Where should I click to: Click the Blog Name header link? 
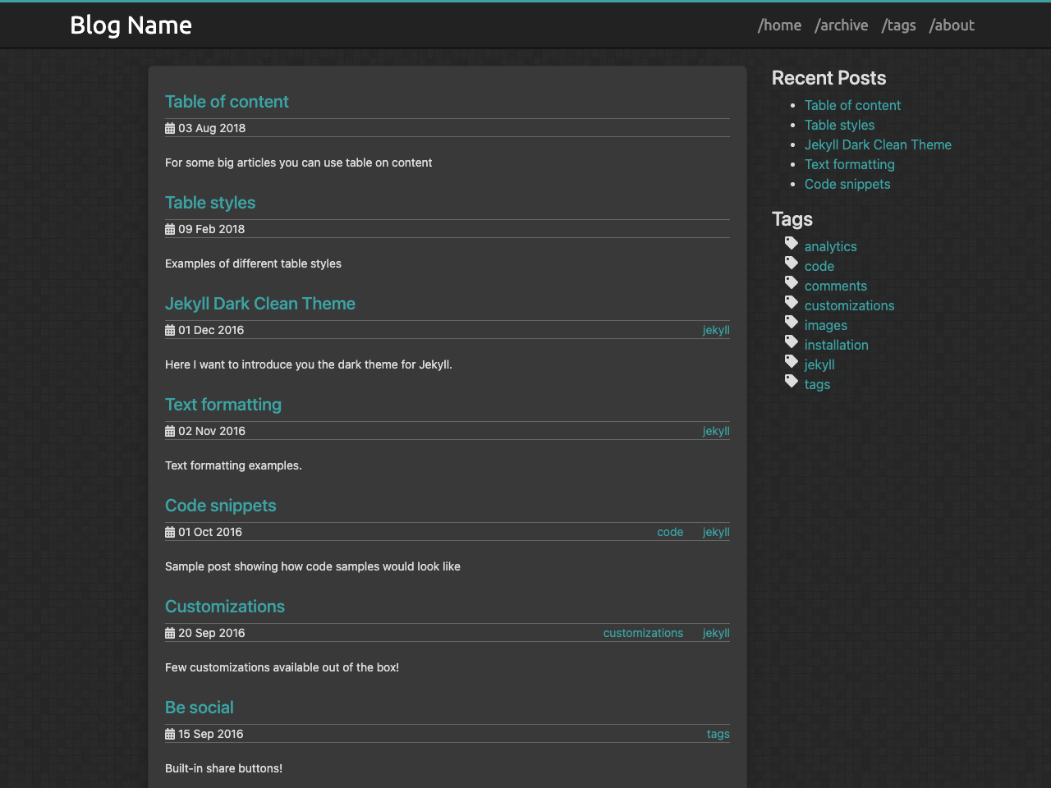131,25
